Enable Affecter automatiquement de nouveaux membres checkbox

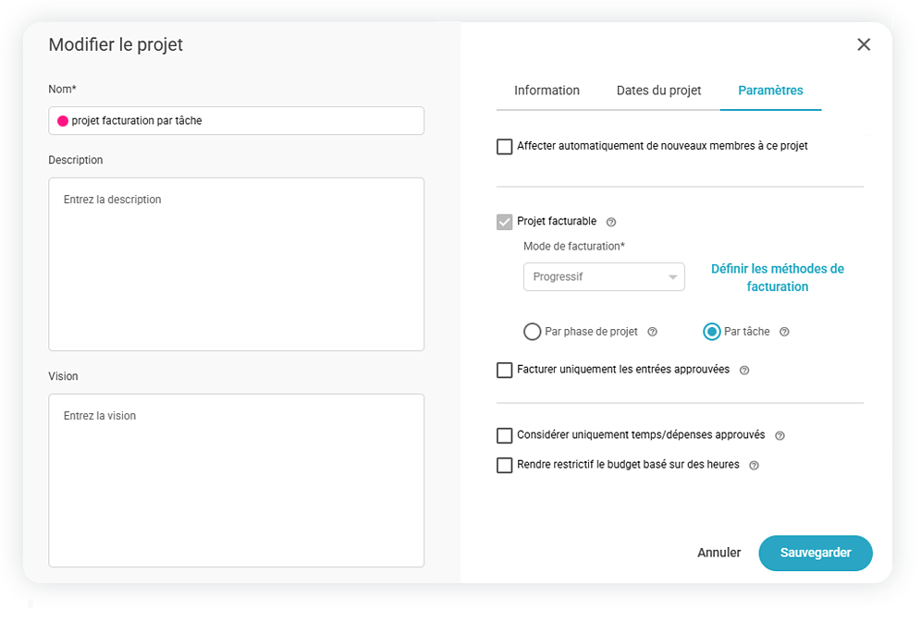504,147
